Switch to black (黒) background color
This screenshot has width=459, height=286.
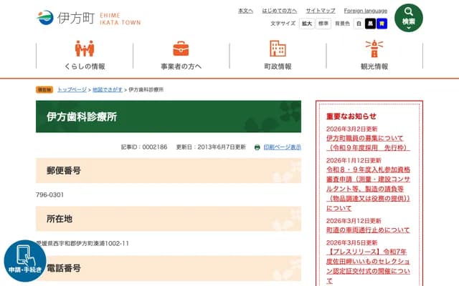pyautogui.click(x=370, y=24)
